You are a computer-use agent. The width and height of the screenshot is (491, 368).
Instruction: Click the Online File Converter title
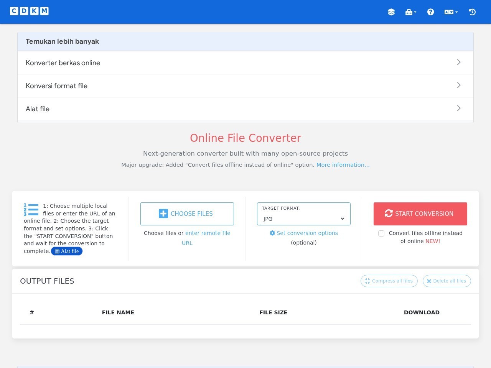coord(245,138)
